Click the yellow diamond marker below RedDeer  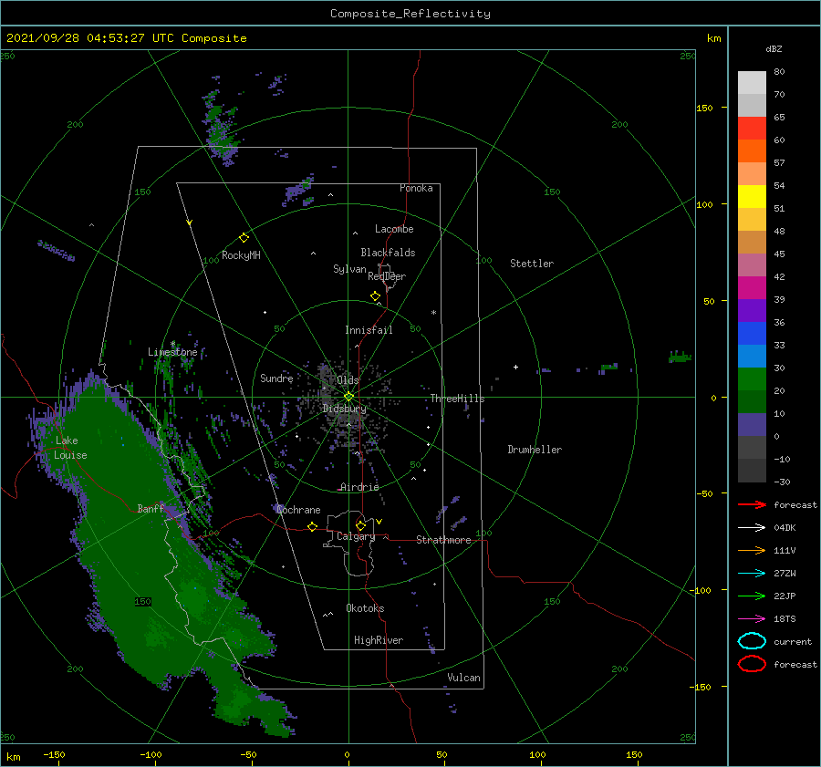tap(375, 296)
